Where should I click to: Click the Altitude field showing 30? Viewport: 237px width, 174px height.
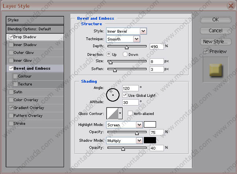130,102
